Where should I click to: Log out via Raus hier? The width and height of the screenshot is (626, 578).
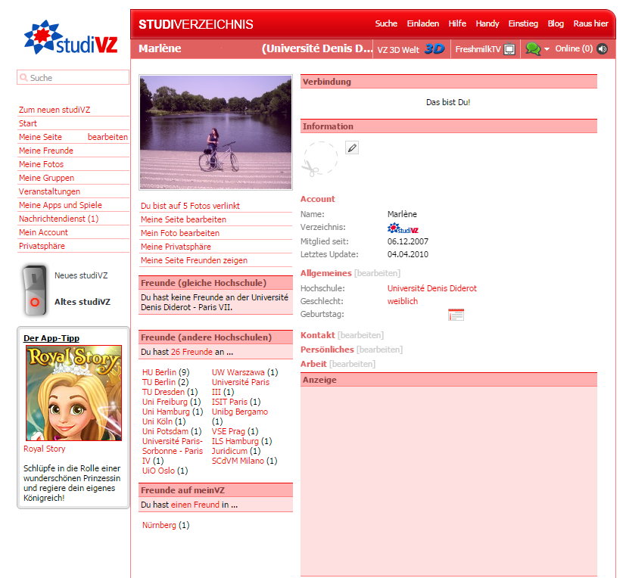[590, 23]
